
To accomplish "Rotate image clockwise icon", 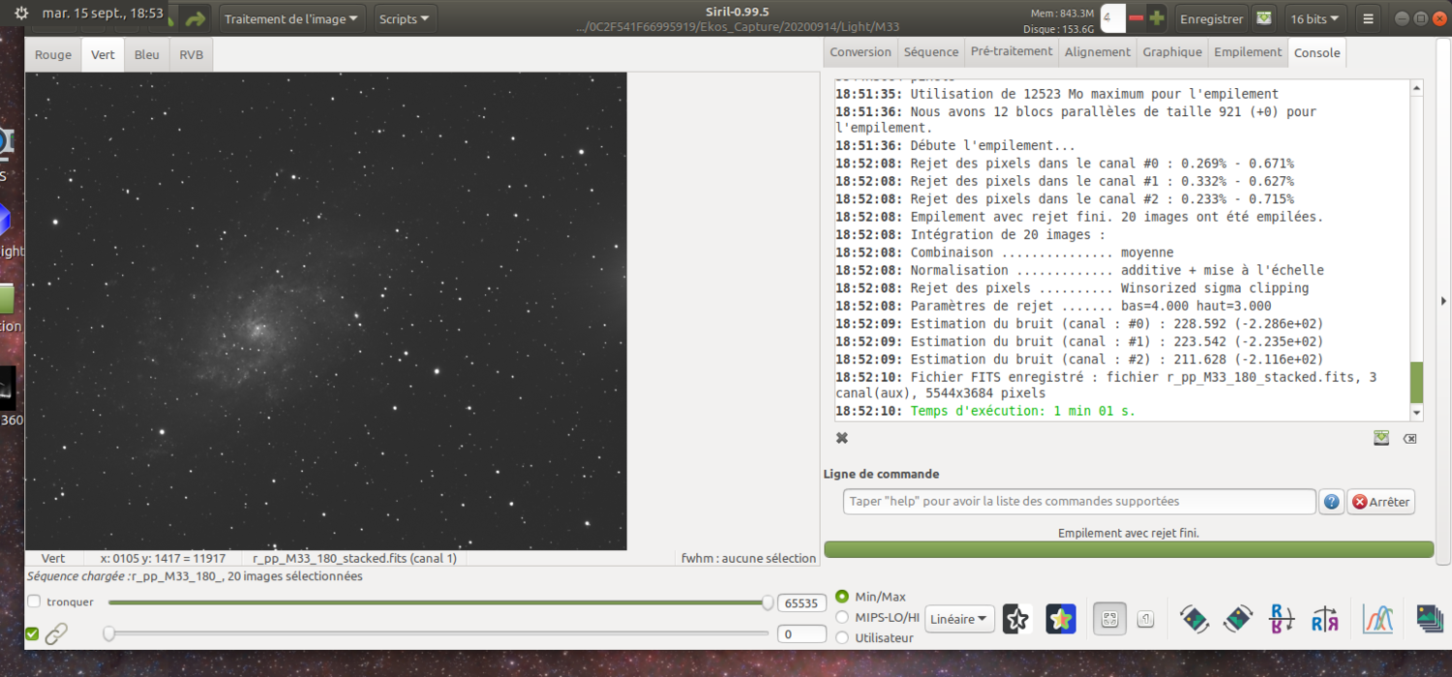I will pos(1238,619).
